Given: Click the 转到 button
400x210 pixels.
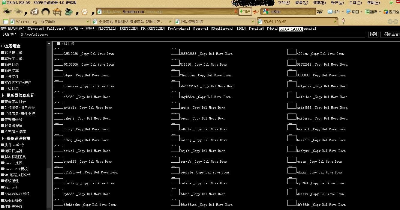Looking at the screenshot, I should point(373,34).
